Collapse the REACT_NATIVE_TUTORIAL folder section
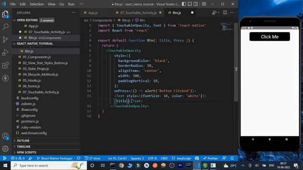Viewport: 303px width, 170px height. pos(35,44)
